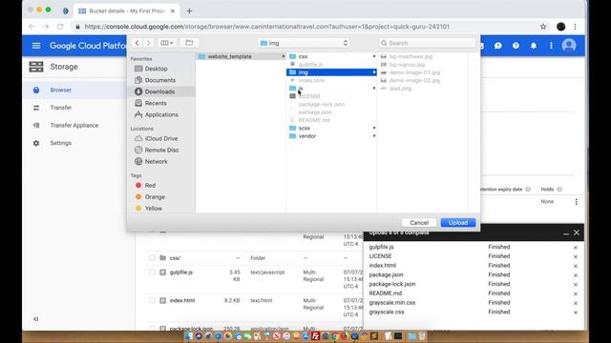The width and height of the screenshot is (611, 343).
Task: Open the index.html object link
Action: (x=182, y=301)
